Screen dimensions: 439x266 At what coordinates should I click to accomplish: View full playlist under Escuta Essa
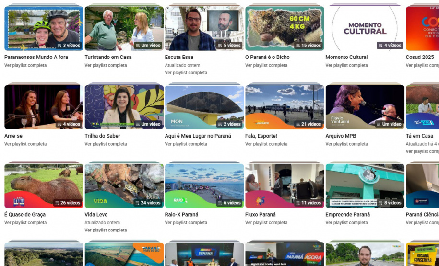point(186,73)
